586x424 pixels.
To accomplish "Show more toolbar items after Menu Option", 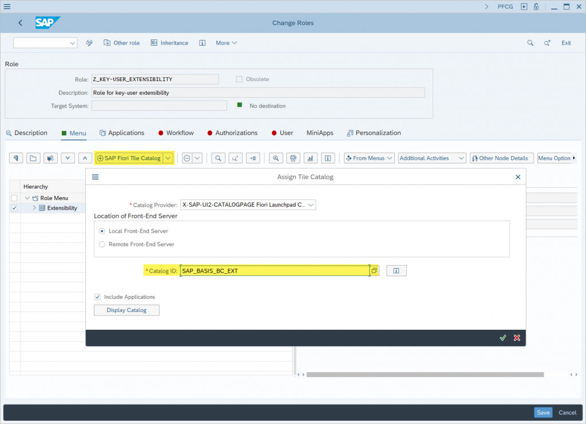I will click(x=574, y=158).
